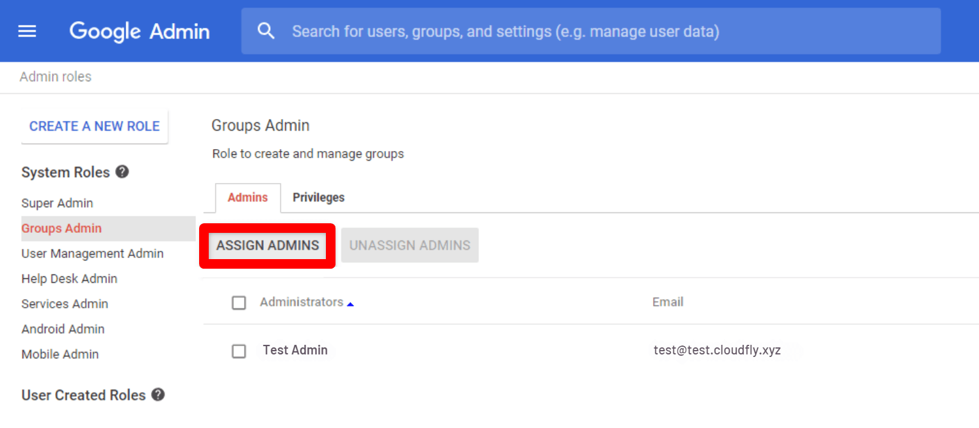
Task: Open the Test Admin administrator entry
Action: click(x=295, y=350)
